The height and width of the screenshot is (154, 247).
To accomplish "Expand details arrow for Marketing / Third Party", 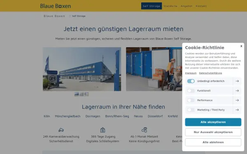I will tap(237, 110).
